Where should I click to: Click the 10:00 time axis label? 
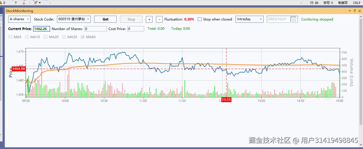(x=65, y=101)
